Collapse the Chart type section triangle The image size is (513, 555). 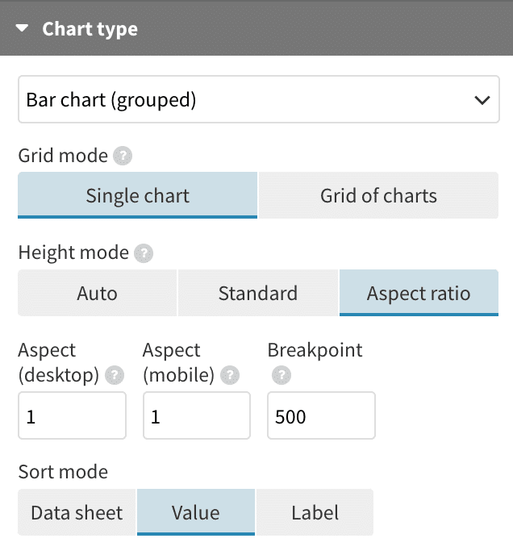pyautogui.click(x=22, y=28)
